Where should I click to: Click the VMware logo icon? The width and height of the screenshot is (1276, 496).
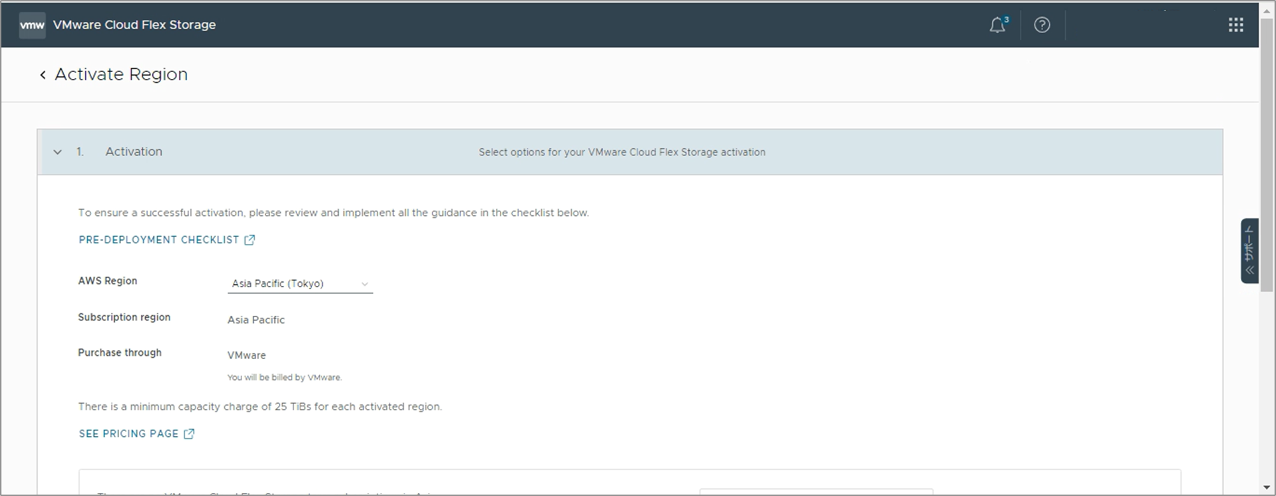click(32, 25)
